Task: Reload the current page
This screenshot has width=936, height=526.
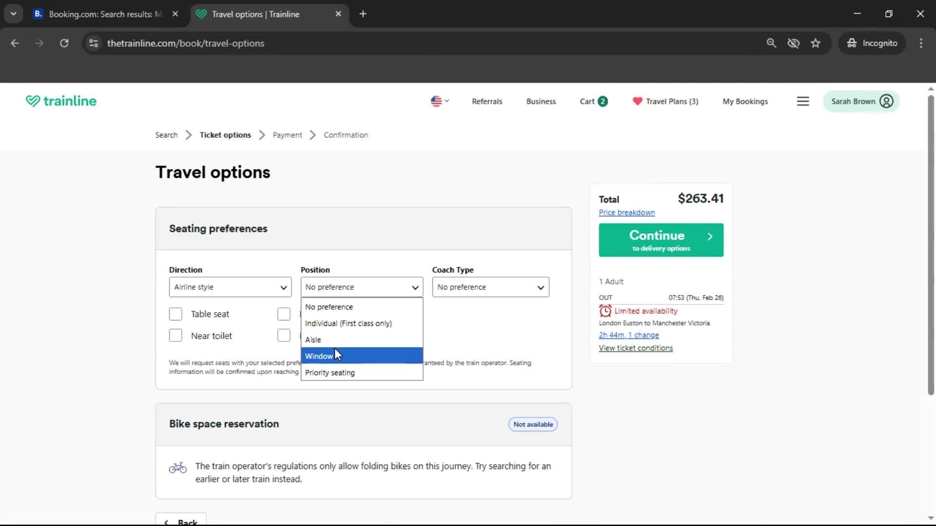Action: tap(64, 43)
